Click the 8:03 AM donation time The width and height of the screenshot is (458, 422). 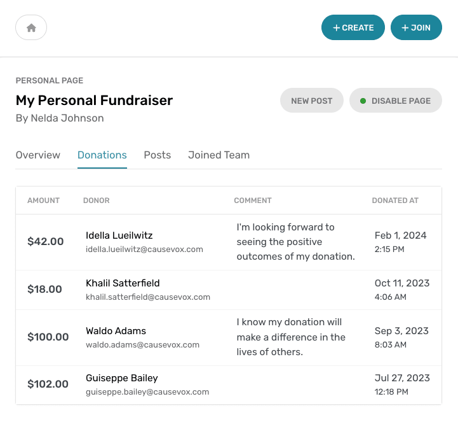pos(391,345)
